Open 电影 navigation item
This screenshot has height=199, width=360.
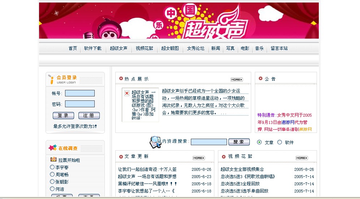click(x=245, y=48)
